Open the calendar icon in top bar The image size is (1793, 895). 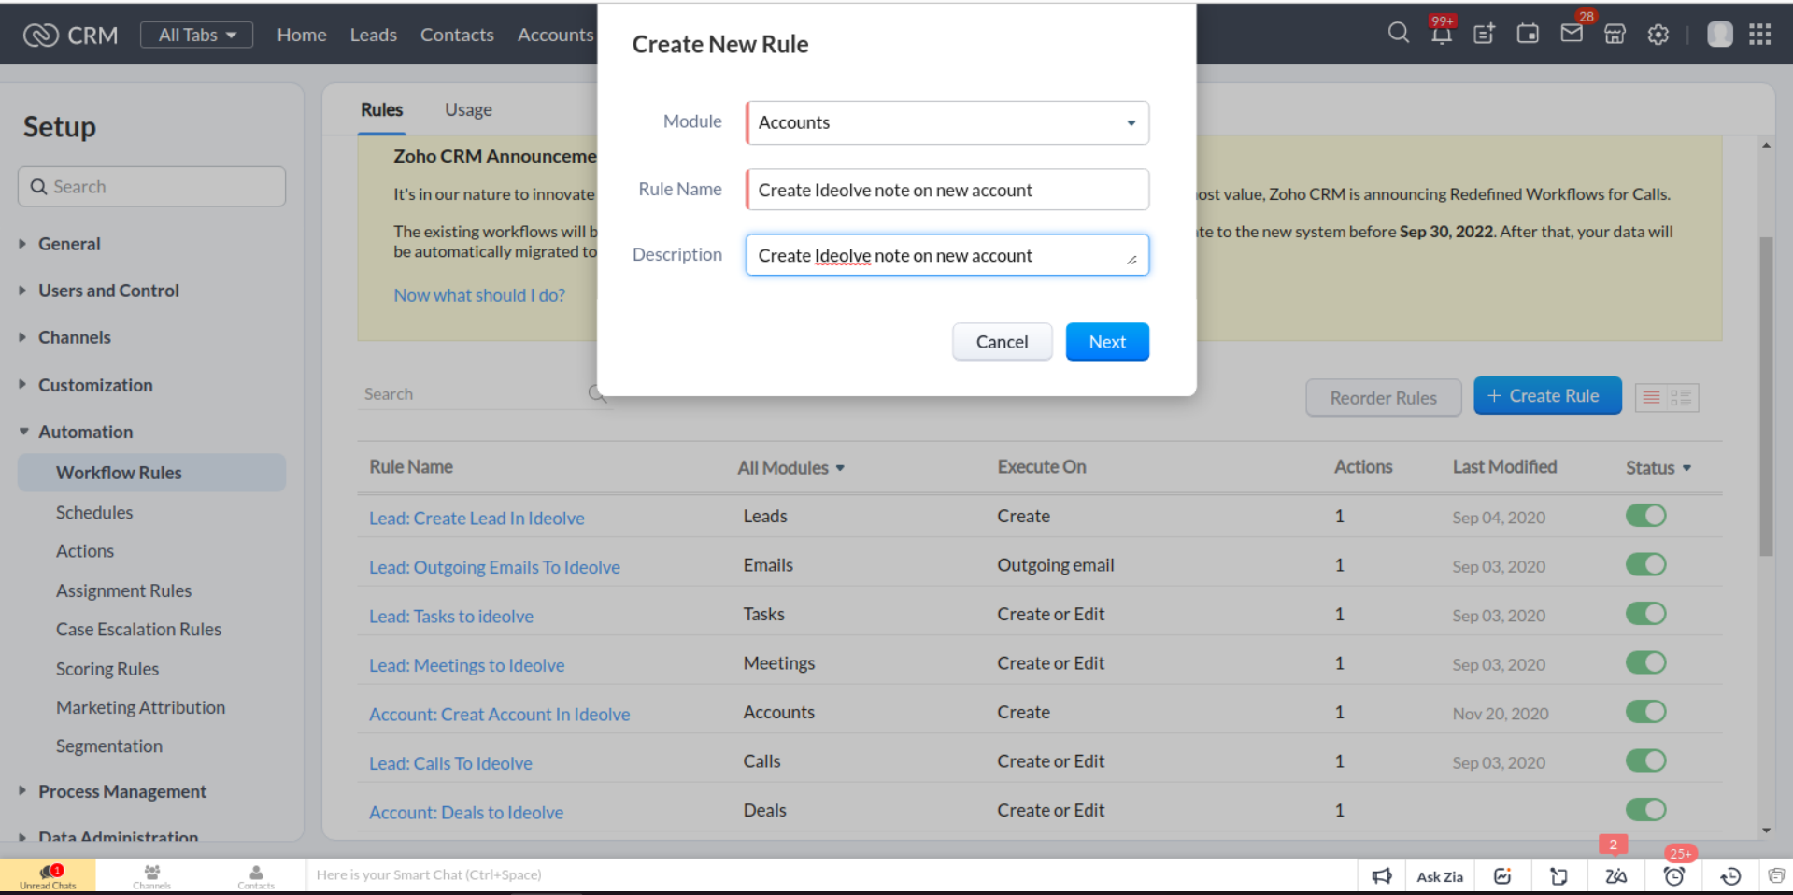point(1528,35)
